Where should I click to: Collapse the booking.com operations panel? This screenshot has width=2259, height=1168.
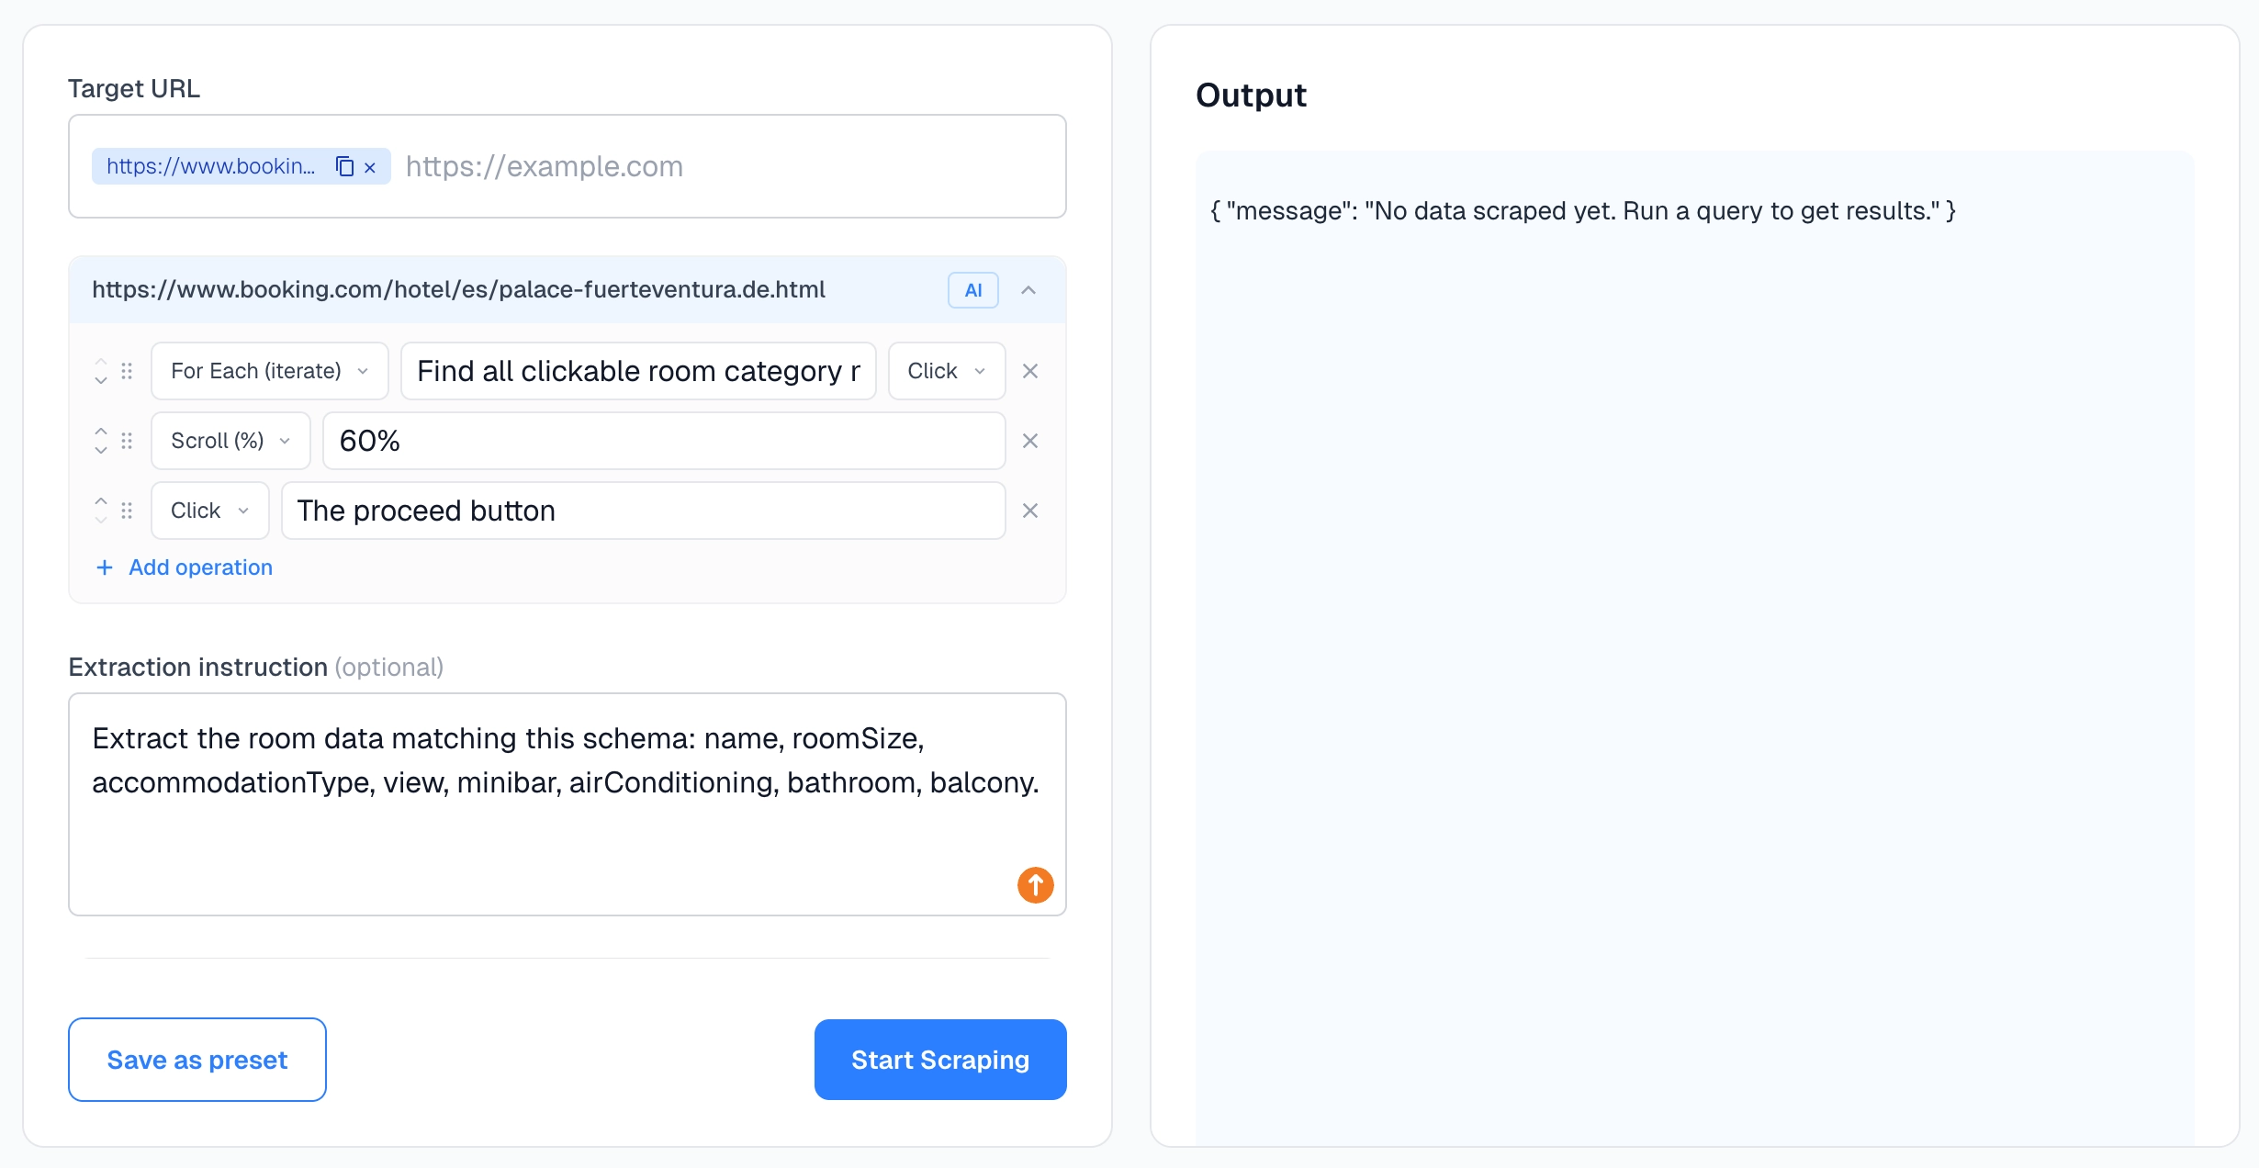1028,290
